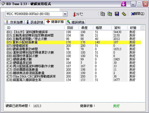
Task: Sort by the ID column header
Action: point(35,28)
